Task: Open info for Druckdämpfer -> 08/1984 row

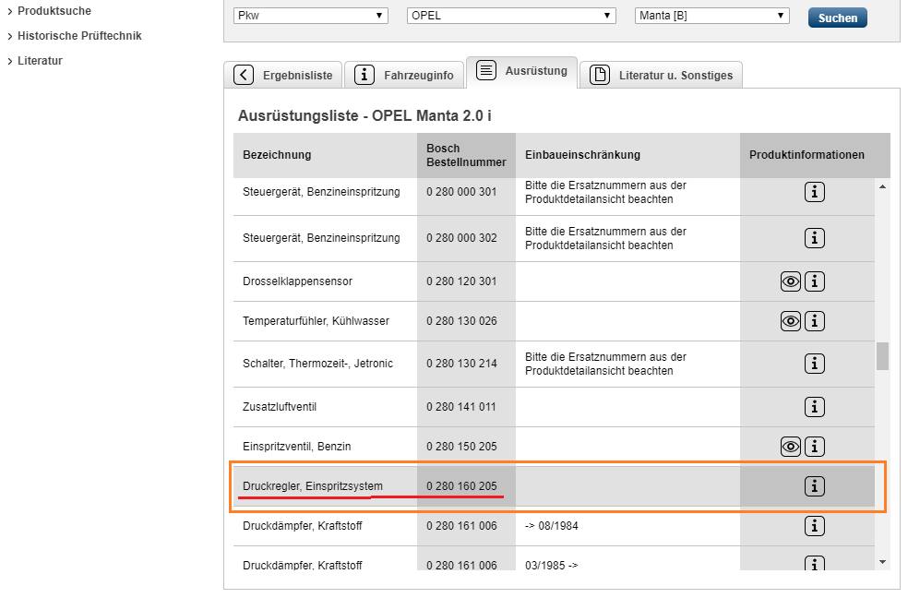Action: tap(814, 526)
